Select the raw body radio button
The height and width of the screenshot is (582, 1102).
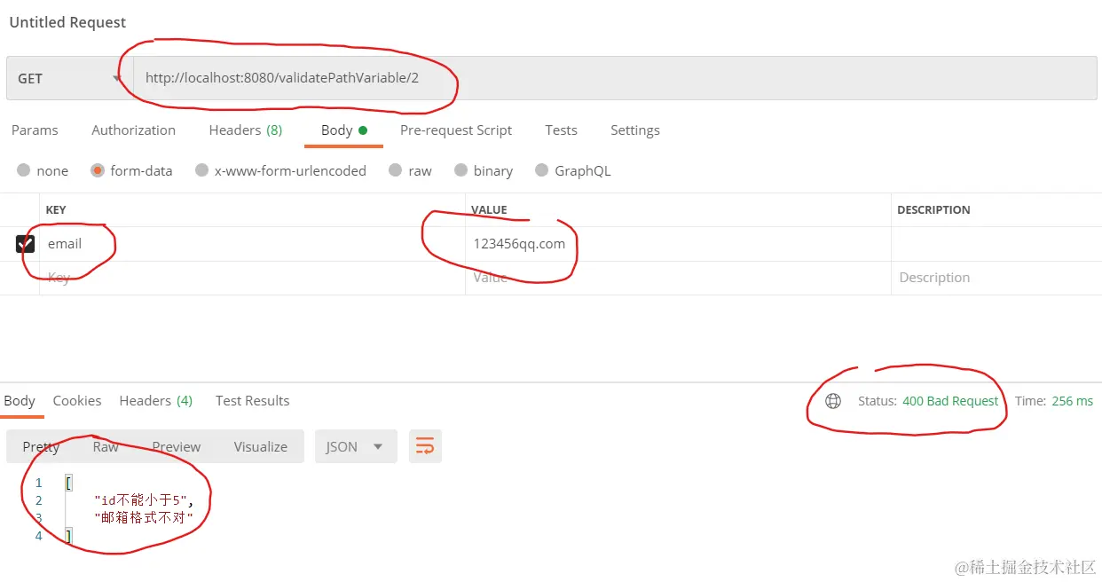[396, 170]
